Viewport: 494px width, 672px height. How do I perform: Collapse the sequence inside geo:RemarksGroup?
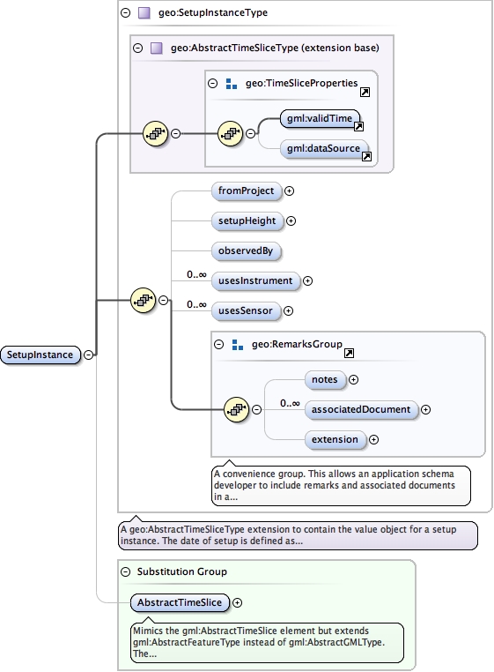[256, 410]
